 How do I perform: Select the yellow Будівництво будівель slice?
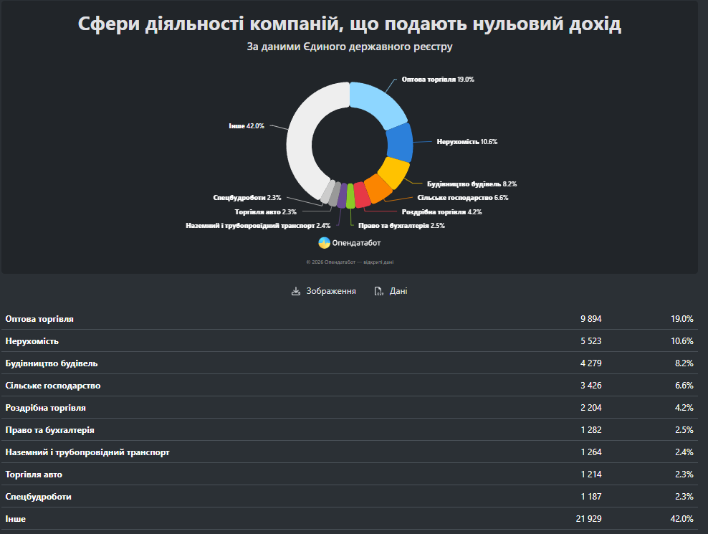tap(393, 172)
